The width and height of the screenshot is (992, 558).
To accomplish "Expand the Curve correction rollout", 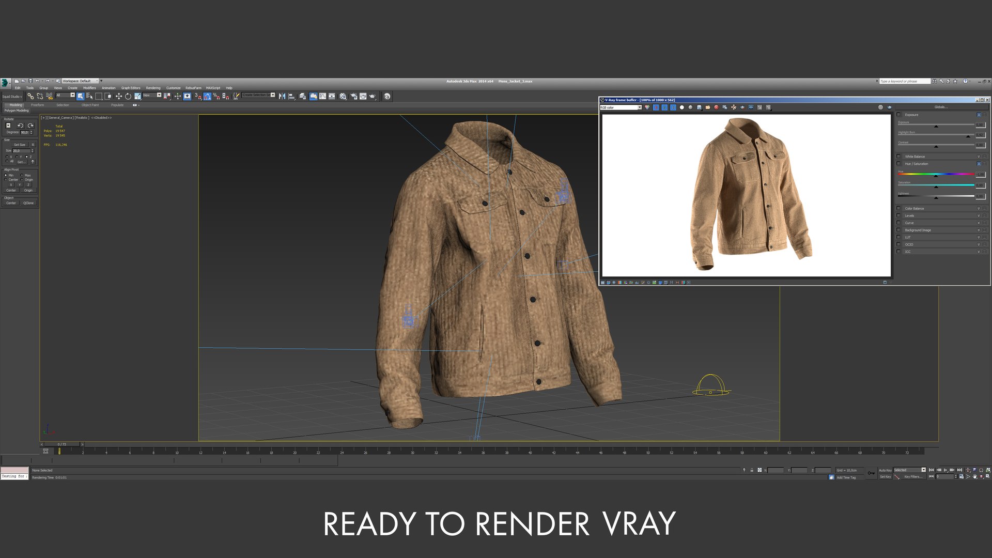I will [x=979, y=223].
